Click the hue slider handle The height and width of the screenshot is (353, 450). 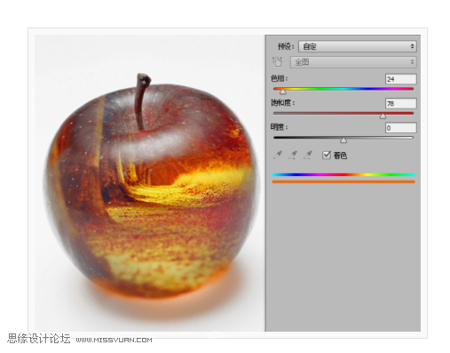[x=283, y=92]
